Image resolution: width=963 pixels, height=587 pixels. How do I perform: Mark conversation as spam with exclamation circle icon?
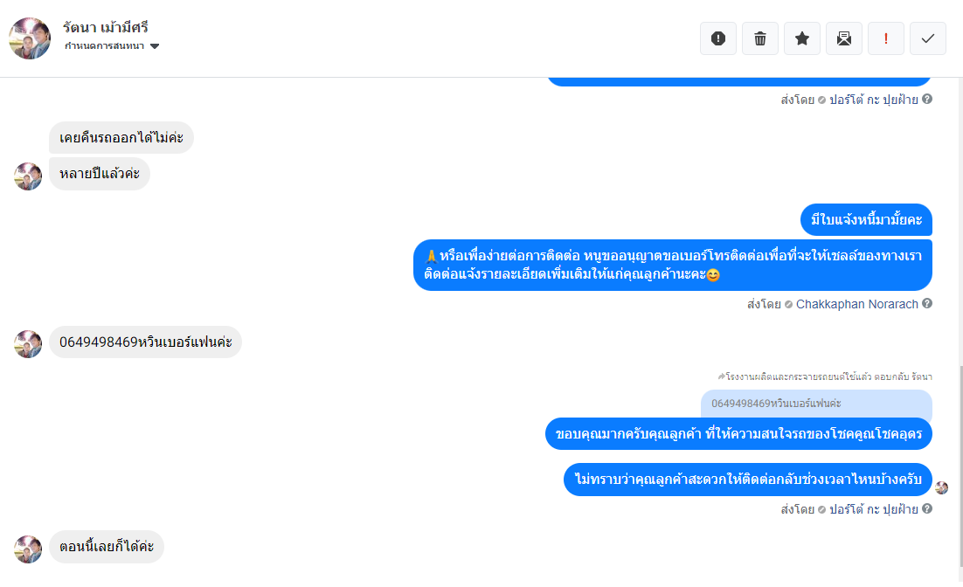click(718, 38)
